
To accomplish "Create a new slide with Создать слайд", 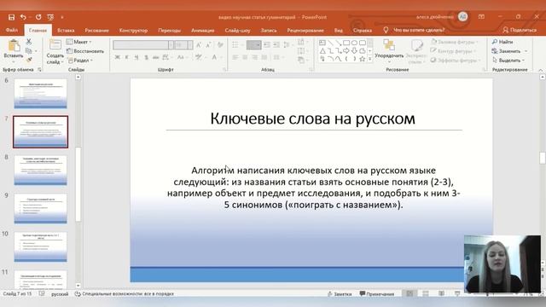I will pos(55,51).
